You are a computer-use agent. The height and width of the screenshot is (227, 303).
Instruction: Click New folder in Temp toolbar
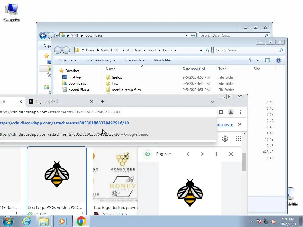coord(162,60)
